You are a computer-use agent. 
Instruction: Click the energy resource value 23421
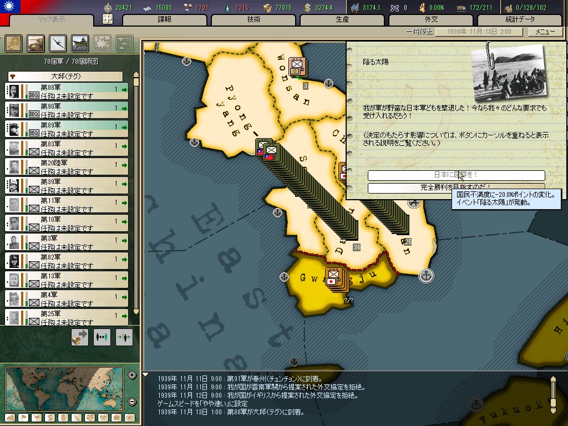tap(124, 8)
